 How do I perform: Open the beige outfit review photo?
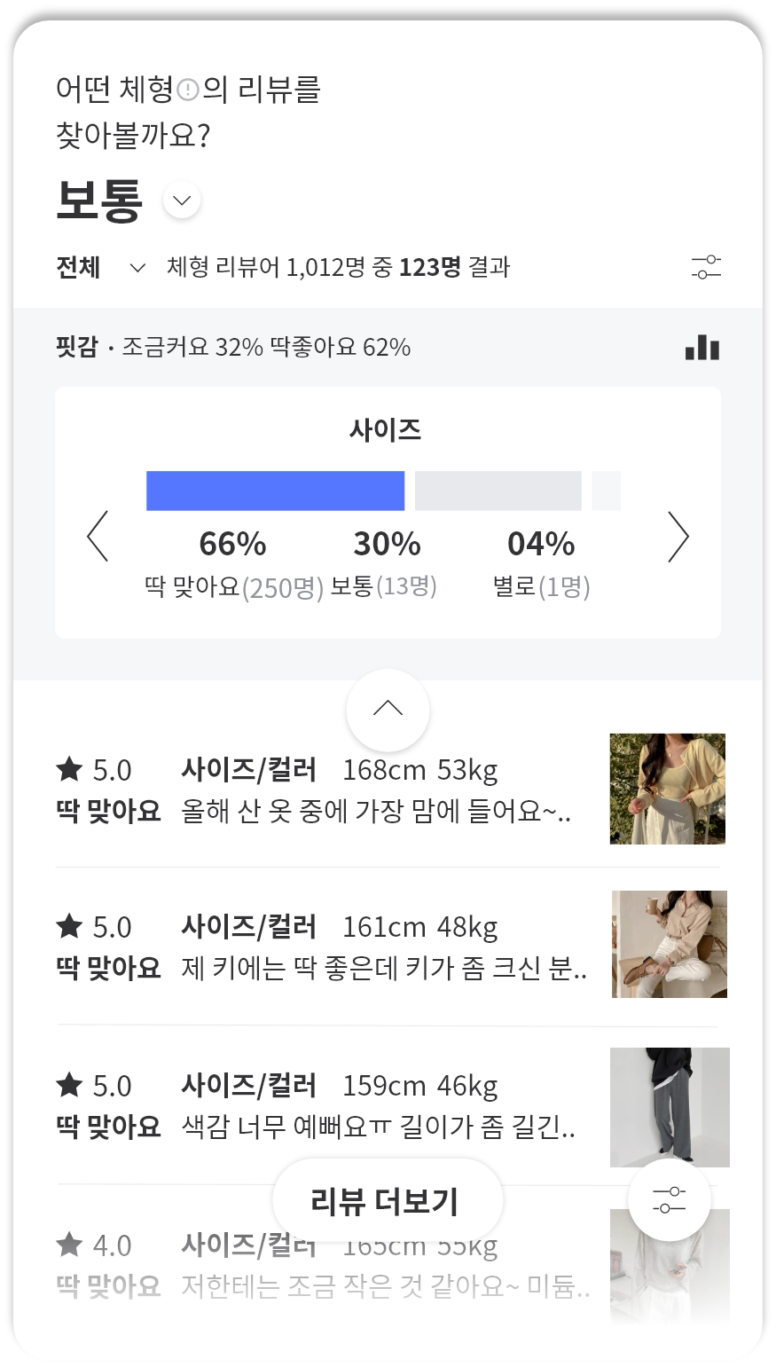(x=669, y=944)
